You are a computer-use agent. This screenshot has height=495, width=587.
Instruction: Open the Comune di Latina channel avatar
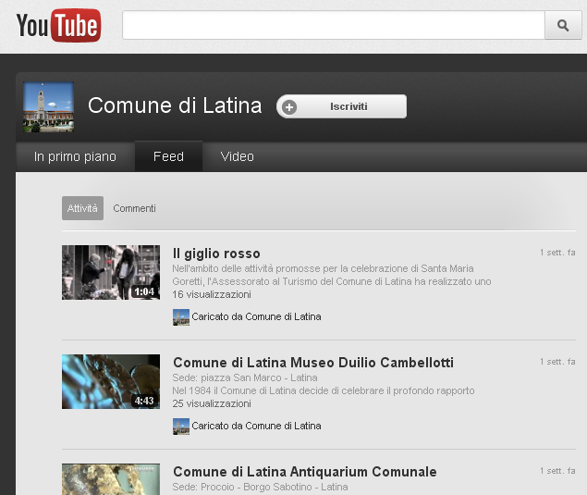(49, 106)
